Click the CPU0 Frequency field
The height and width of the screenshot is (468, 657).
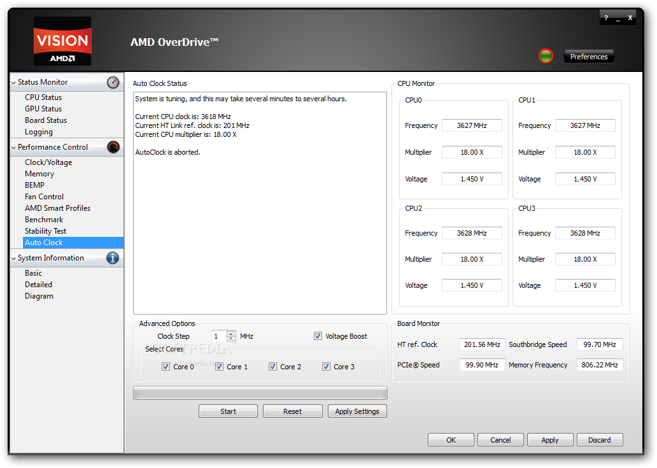tap(472, 125)
